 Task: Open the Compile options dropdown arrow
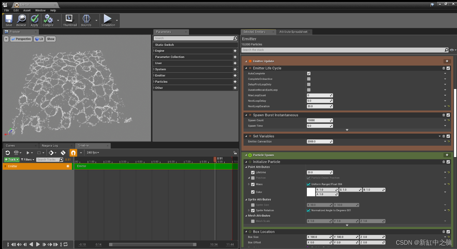(x=58, y=21)
